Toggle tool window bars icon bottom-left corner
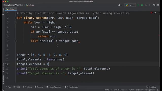Image resolution: width=162 pixels, height=91 pixels. point(3,90)
